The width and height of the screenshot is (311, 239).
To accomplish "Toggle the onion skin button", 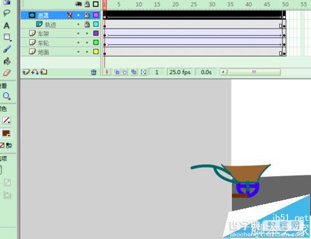I will (x=117, y=72).
